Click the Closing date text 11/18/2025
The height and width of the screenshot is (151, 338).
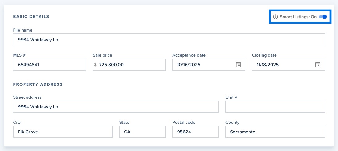(x=268, y=65)
